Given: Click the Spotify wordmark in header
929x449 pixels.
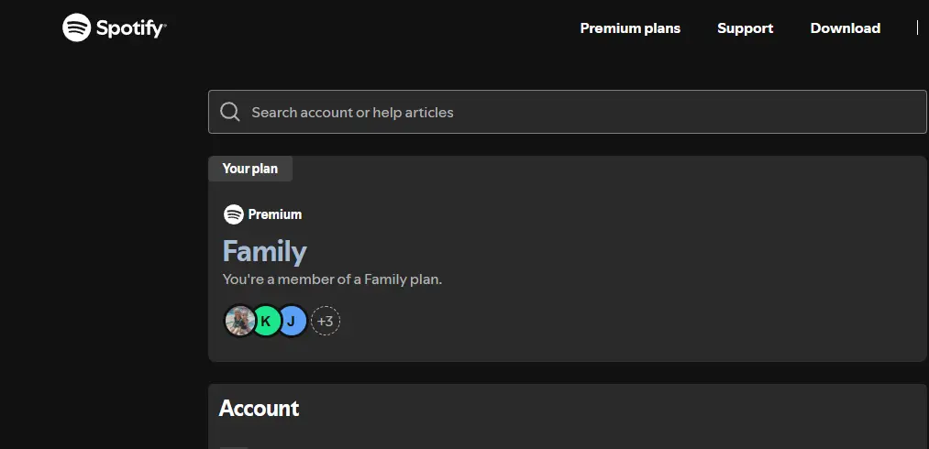Looking at the screenshot, I should click(x=131, y=27).
